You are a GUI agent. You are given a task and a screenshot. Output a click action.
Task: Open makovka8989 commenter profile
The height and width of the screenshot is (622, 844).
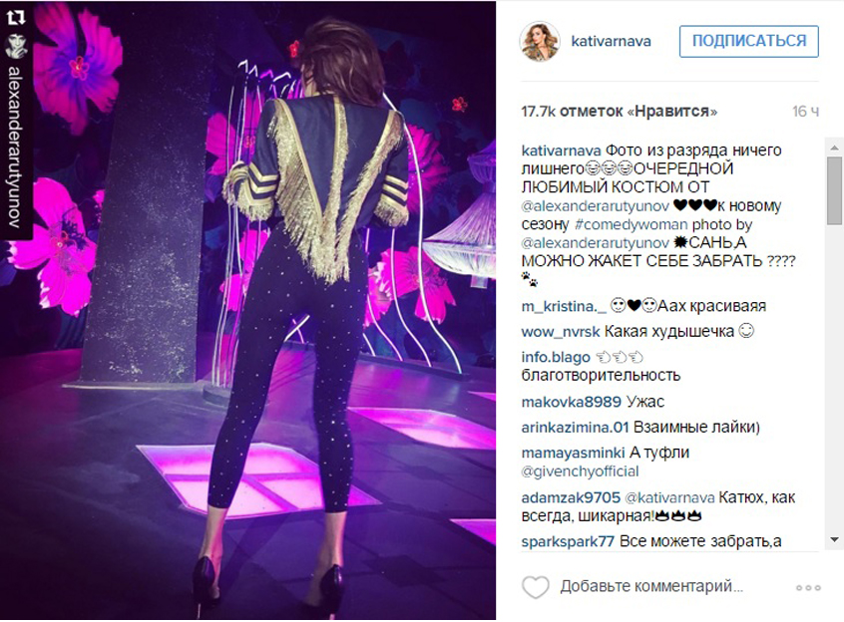pyautogui.click(x=571, y=402)
